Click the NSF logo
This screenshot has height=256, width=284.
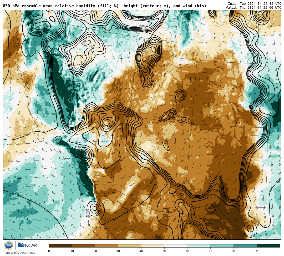(x=9, y=245)
